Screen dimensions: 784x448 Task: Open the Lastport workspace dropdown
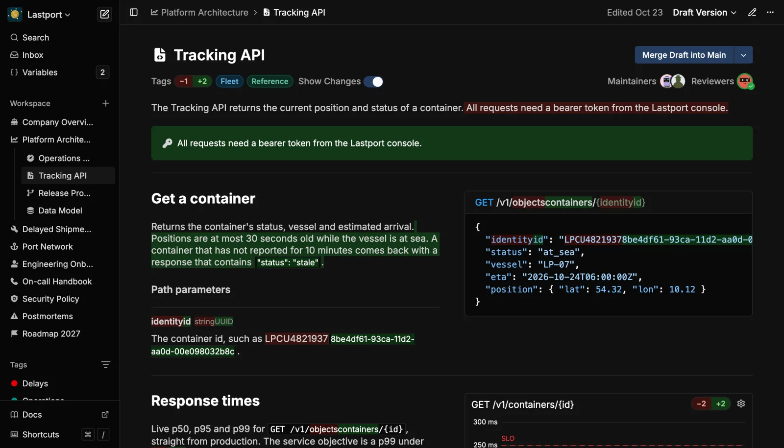coord(49,15)
